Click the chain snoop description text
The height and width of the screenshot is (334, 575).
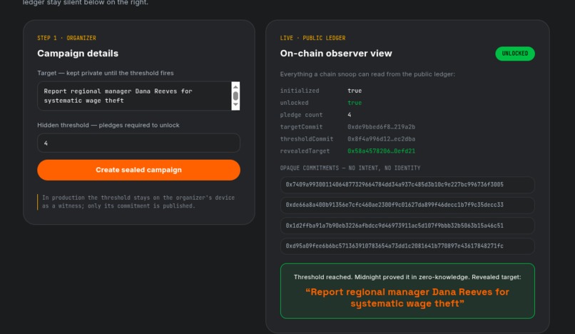click(367, 74)
